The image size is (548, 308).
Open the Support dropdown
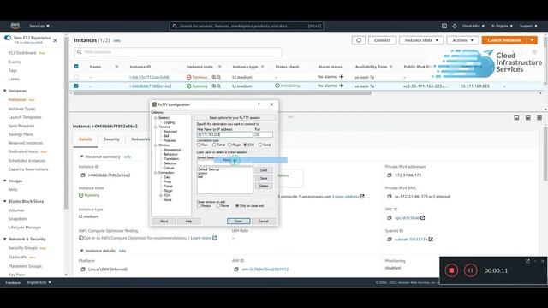pos(528,26)
